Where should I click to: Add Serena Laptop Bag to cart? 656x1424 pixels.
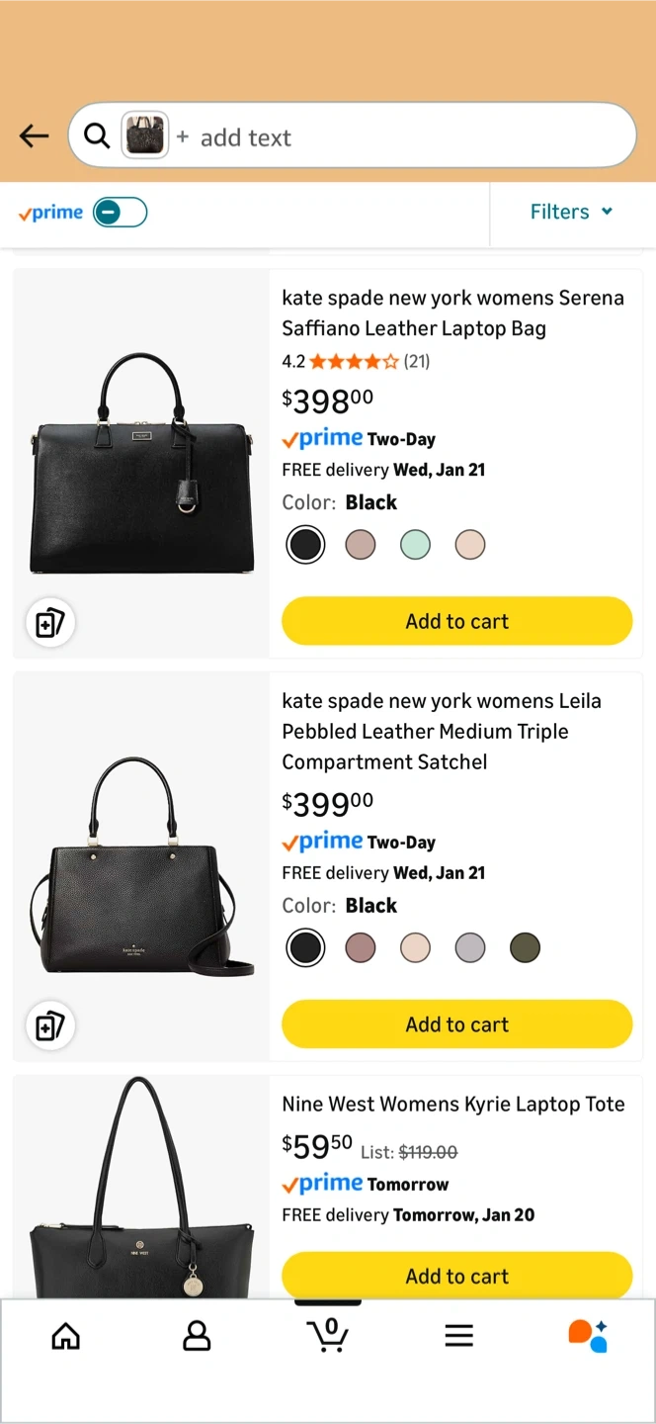(x=456, y=621)
